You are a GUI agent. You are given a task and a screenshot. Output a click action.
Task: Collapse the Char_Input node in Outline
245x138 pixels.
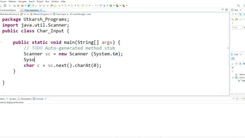[233, 77]
